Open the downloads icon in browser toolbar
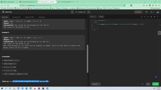The width and height of the screenshot is (161, 90). (147, 5)
